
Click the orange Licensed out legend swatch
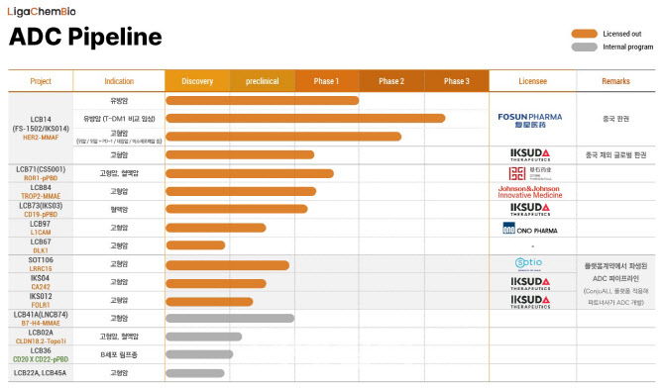(x=584, y=34)
